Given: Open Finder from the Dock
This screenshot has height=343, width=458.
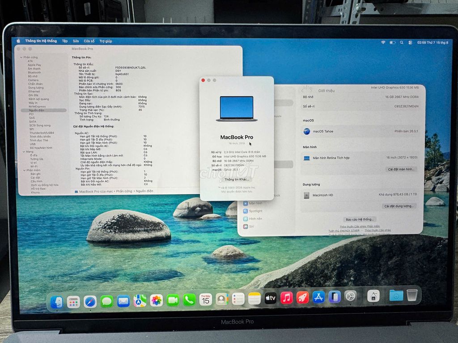Looking at the screenshot, I should coord(57,302).
